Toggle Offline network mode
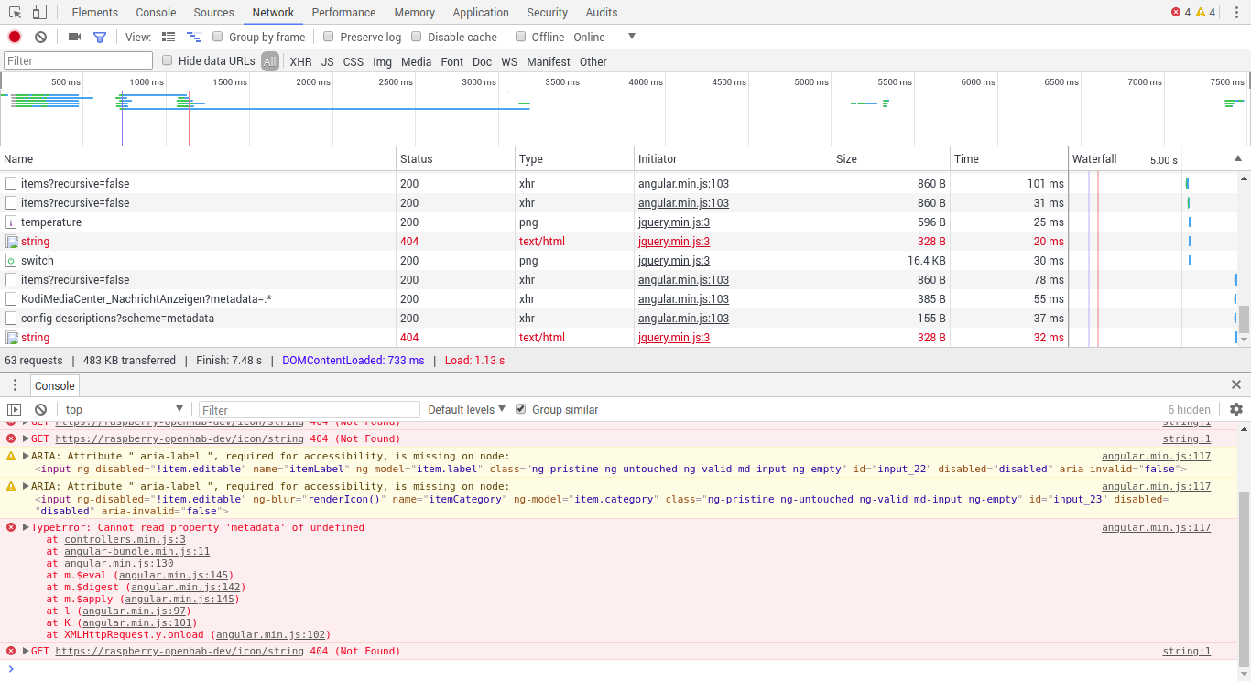 tap(522, 37)
